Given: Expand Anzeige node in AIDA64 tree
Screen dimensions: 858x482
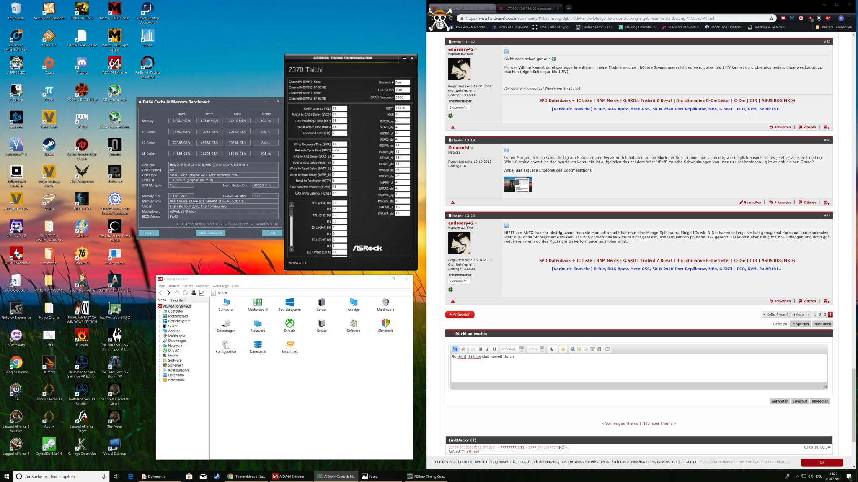Looking at the screenshot, I should pyautogui.click(x=160, y=331).
